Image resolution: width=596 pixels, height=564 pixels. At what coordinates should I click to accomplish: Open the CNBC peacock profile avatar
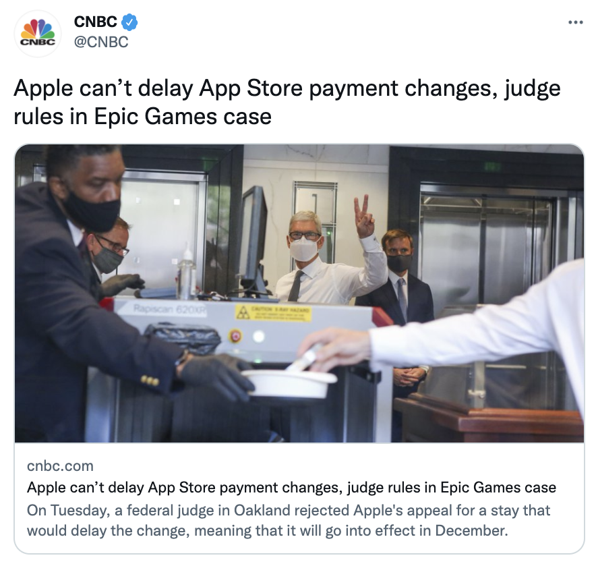(x=38, y=34)
